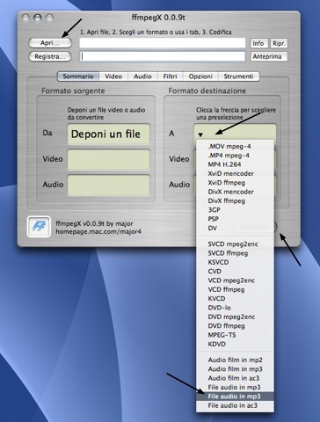The width and height of the screenshot is (320, 422).
Task: Click the Apri... button to open a file
Action: 50,43
